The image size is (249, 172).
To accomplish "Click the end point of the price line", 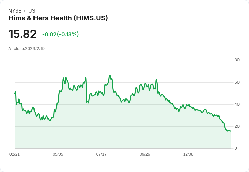I will 231,131.
